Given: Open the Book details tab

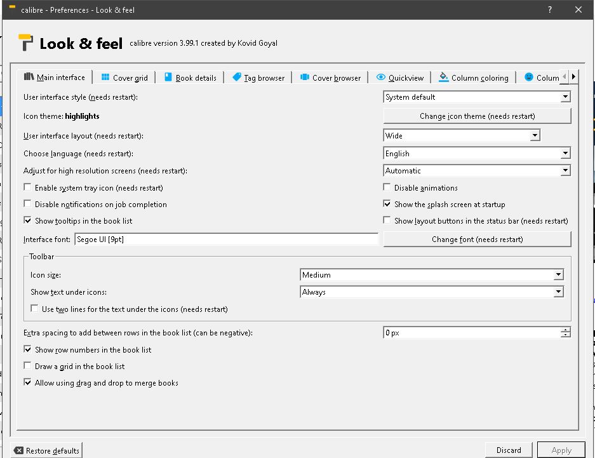Looking at the screenshot, I should tap(190, 77).
